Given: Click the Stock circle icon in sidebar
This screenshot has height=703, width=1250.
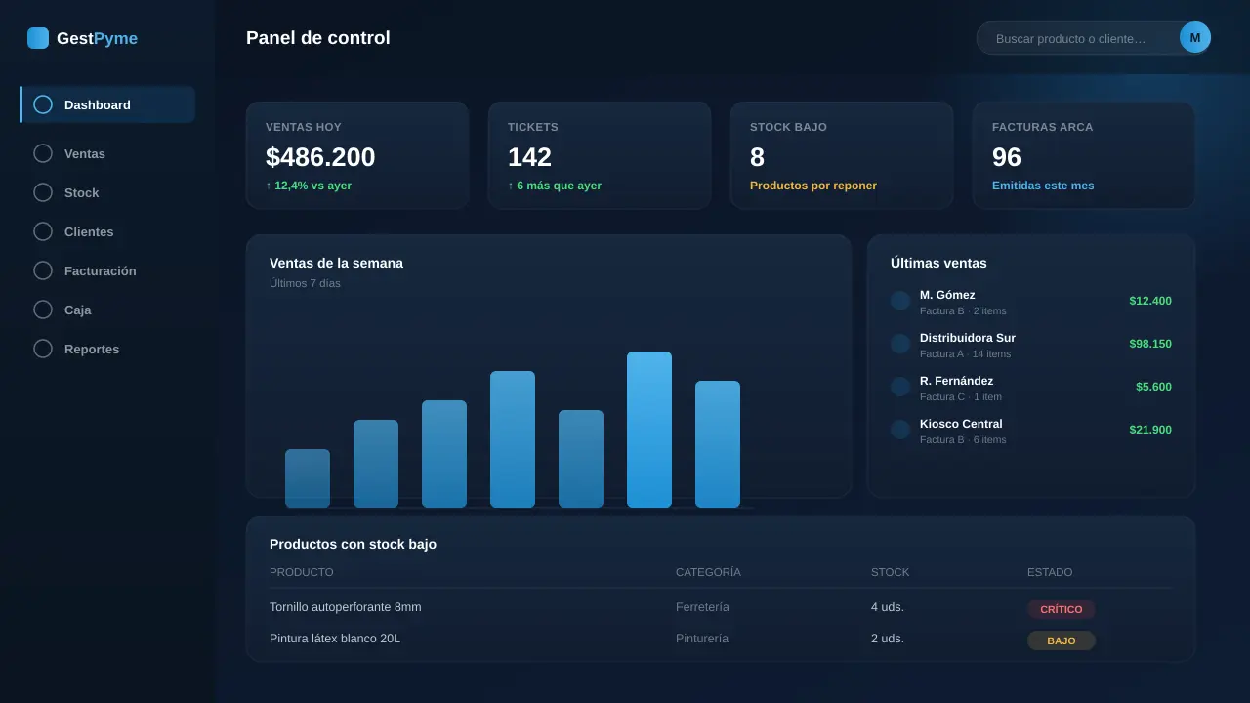Looking at the screenshot, I should [x=43, y=192].
